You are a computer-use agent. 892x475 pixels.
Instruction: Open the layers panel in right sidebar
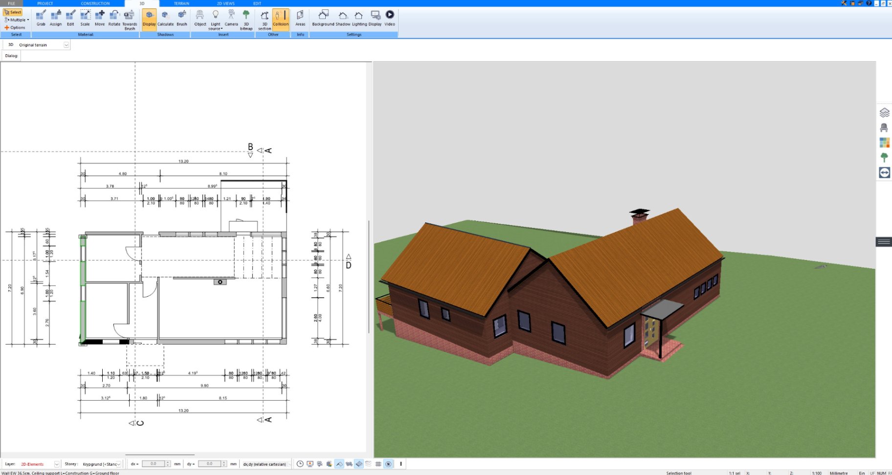(x=884, y=113)
